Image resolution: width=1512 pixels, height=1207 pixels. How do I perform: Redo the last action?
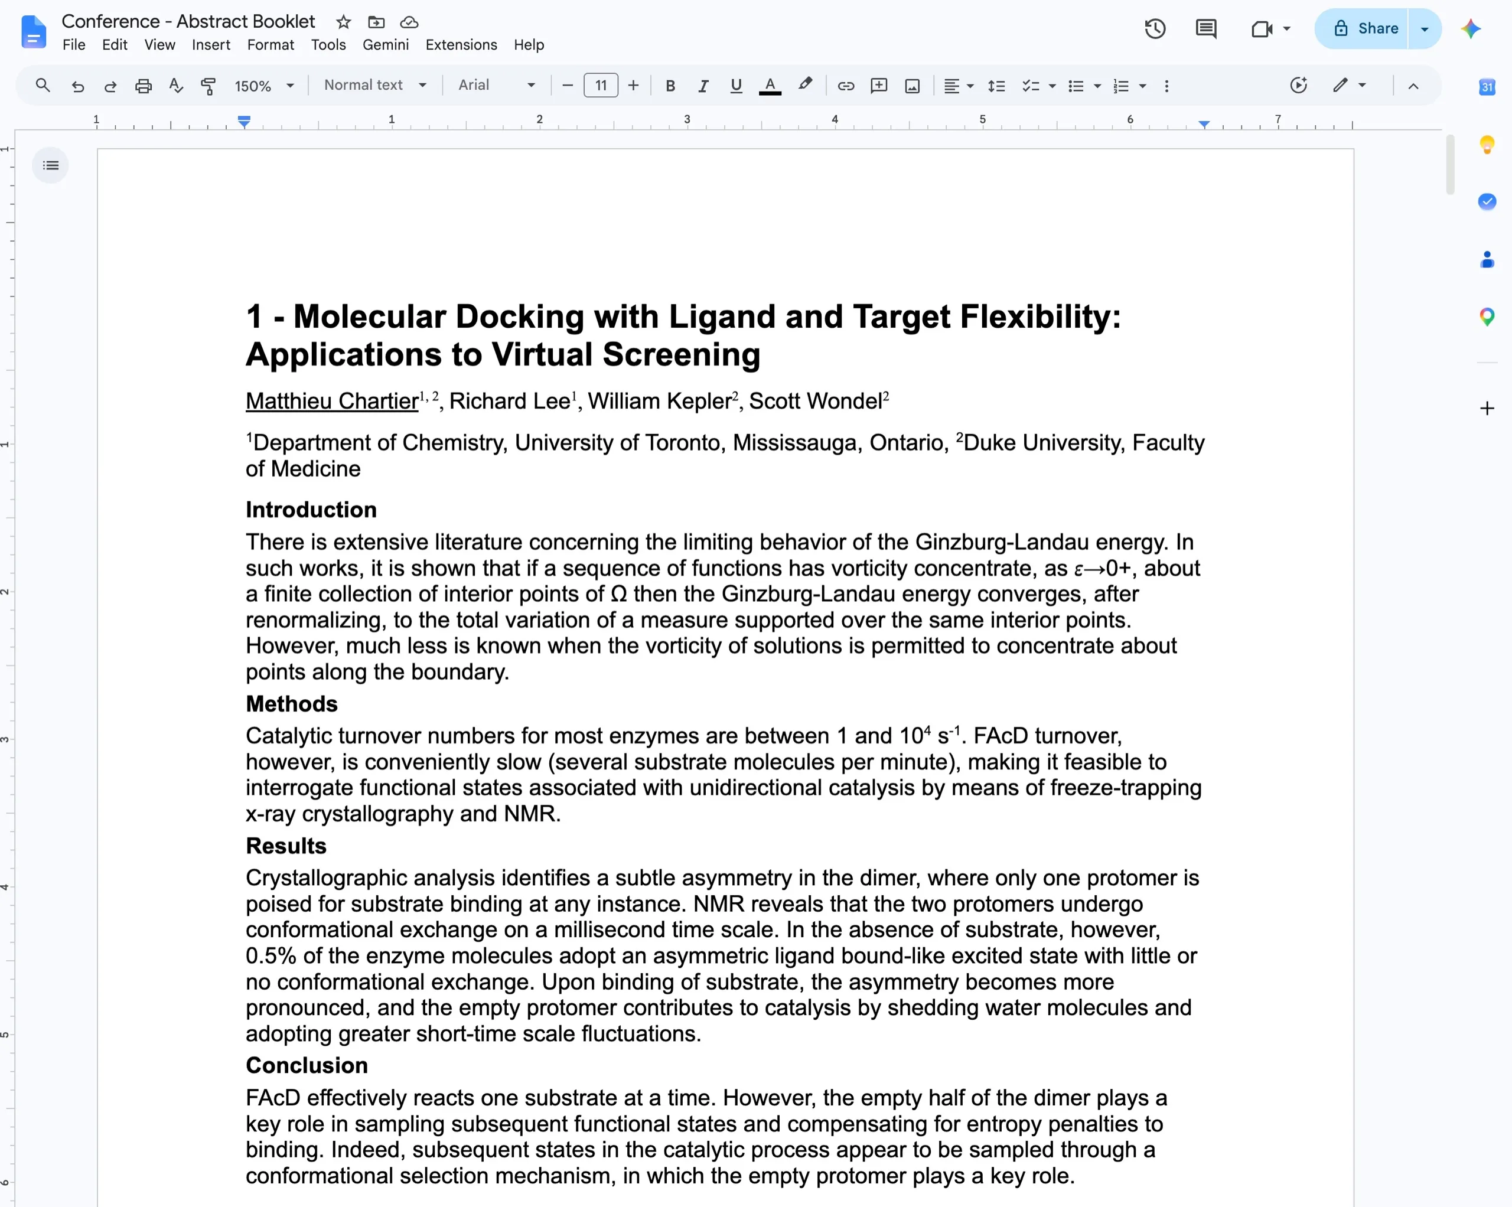pyautogui.click(x=110, y=86)
